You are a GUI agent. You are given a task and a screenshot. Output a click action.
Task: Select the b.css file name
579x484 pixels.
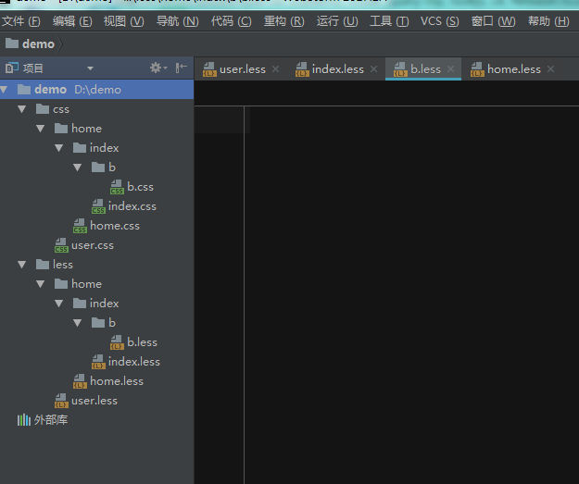coord(140,187)
